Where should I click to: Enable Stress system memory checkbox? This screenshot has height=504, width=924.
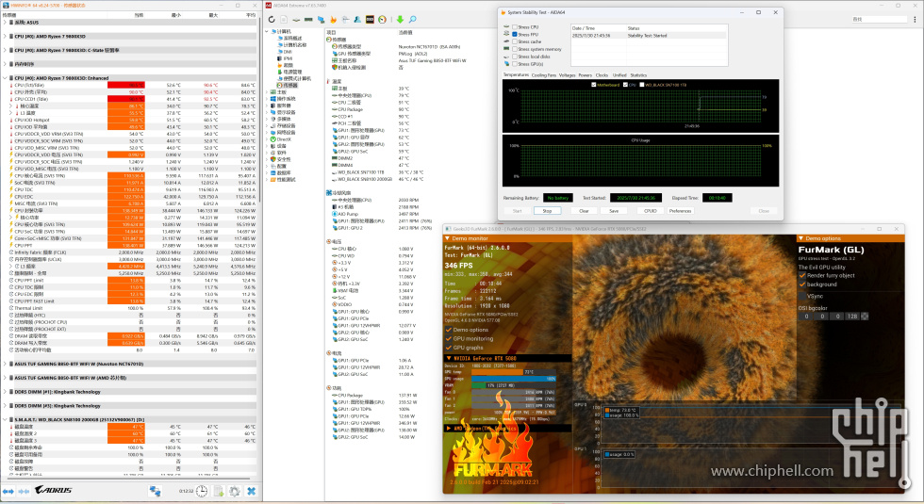click(515, 49)
